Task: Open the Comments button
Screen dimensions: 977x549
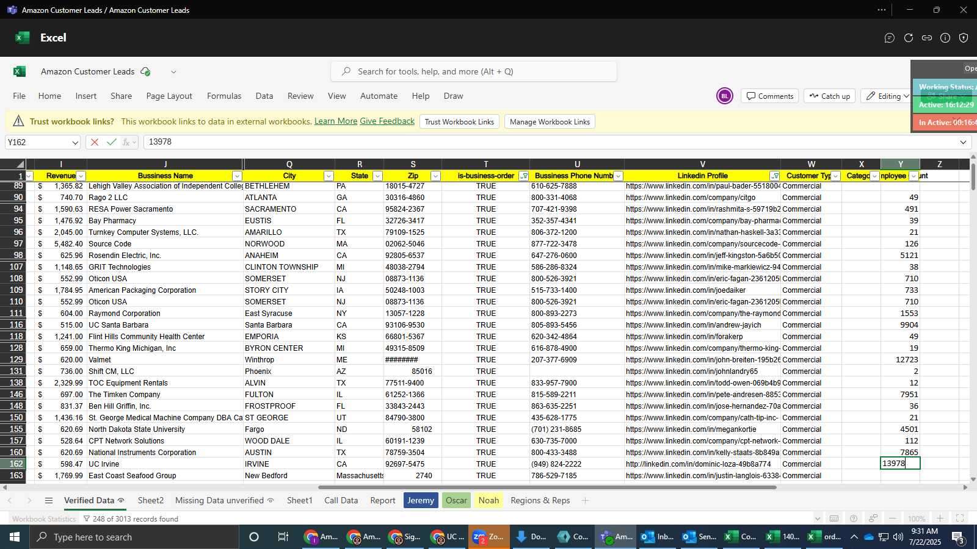Action: pos(769,96)
